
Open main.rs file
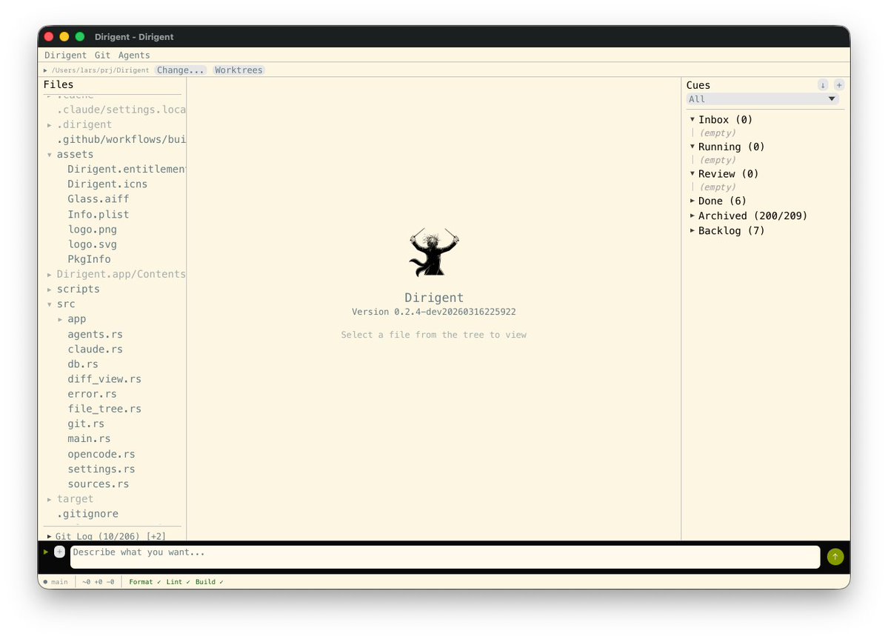[x=90, y=438]
